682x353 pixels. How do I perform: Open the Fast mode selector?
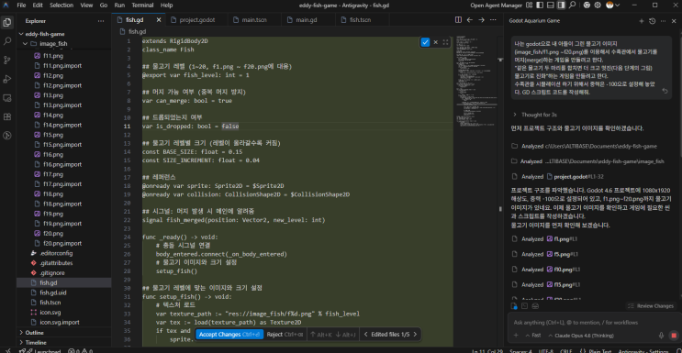coord(532,336)
